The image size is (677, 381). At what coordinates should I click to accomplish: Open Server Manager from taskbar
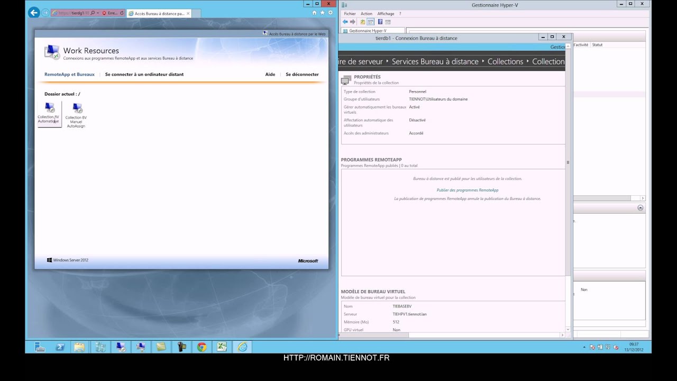40,347
